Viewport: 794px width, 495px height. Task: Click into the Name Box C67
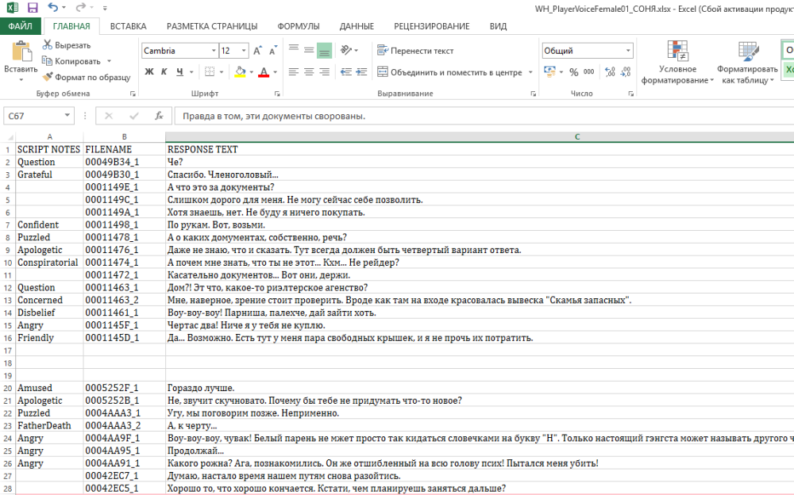tap(33, 116)
